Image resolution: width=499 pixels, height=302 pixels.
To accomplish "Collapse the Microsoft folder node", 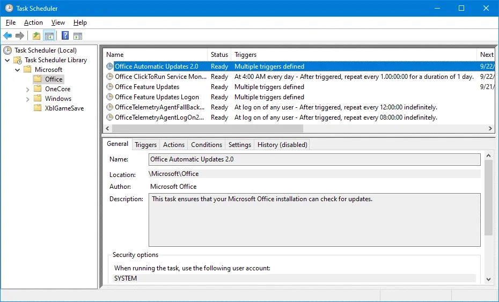I will [18, 70].
